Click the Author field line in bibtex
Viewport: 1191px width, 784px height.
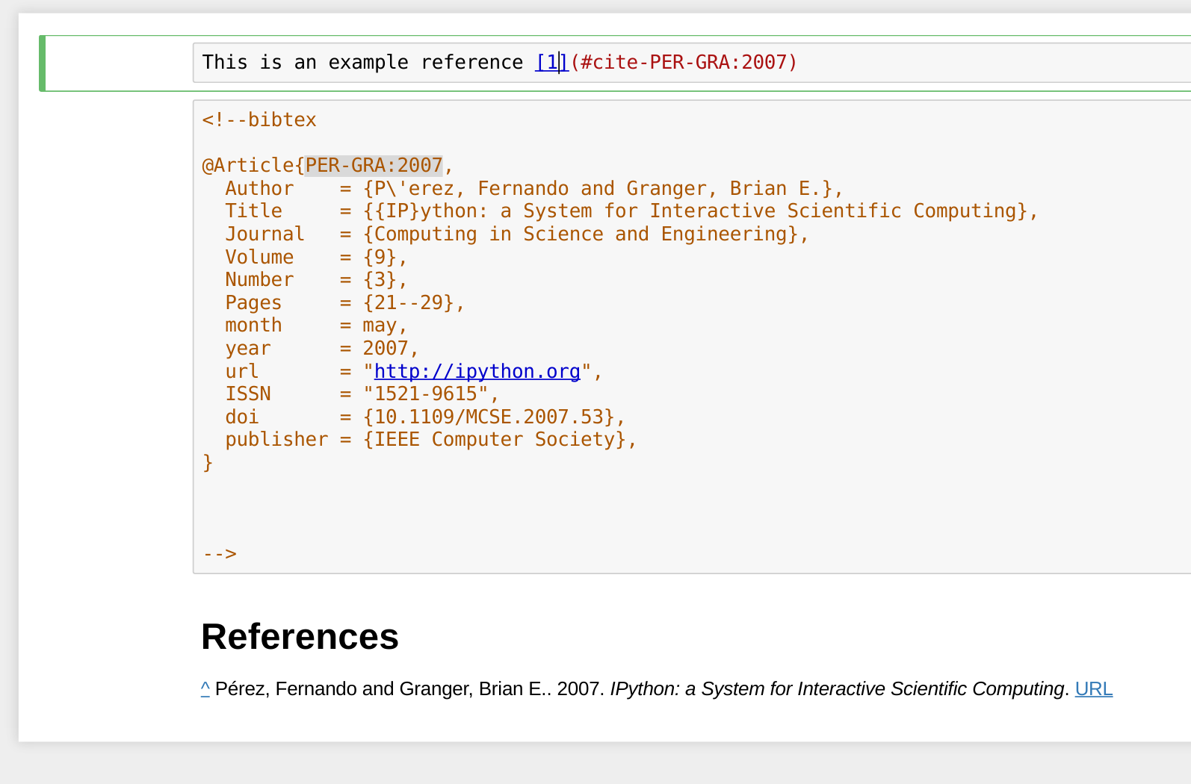point(534,188)
